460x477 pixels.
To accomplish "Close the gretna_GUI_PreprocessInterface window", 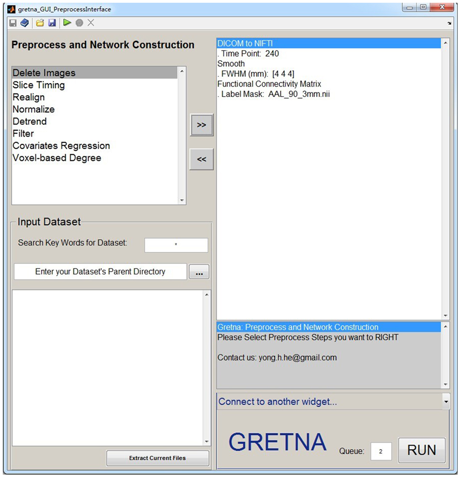I will tap(443, 7).
